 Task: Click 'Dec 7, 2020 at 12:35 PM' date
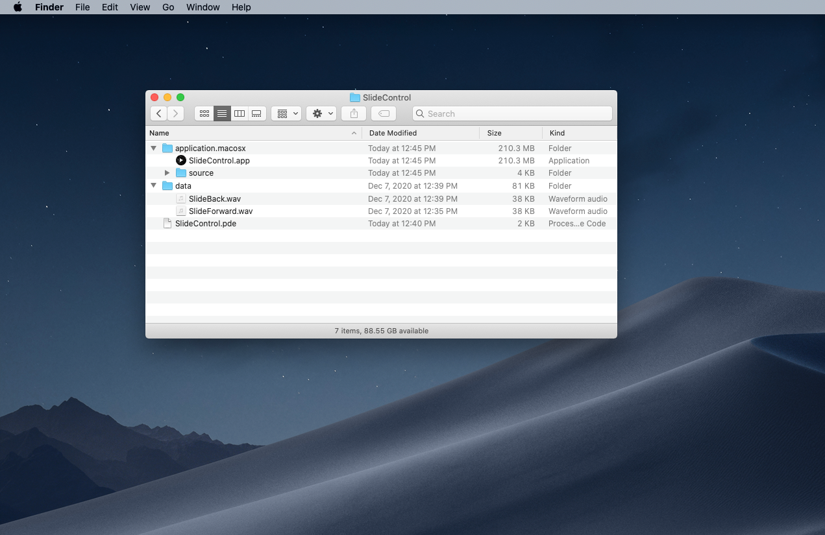[x=413, y=211]
